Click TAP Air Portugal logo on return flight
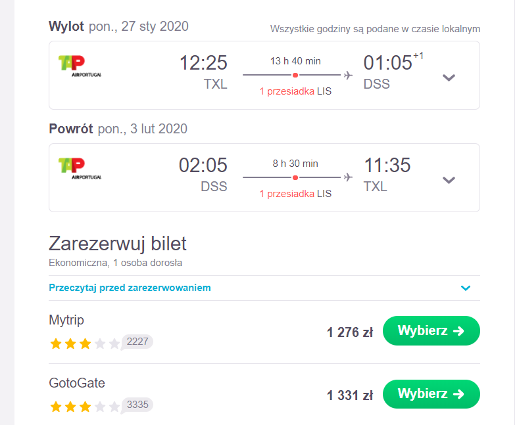517x425 pixels. [80, 169]
